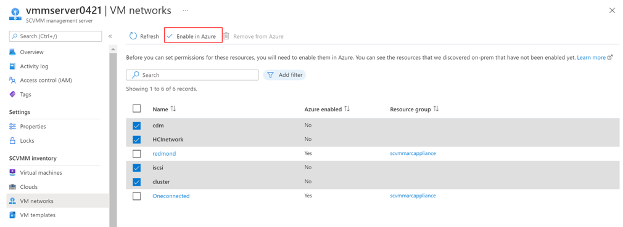
Task: Click the HCInetwork name cell
Action: pos(168,140)
